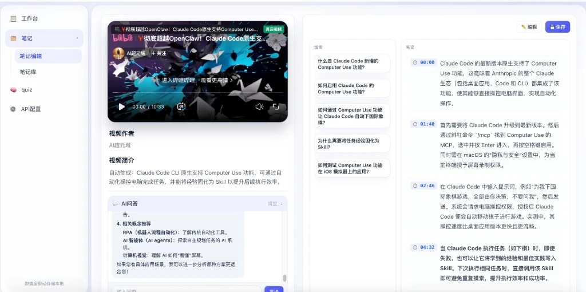Jump to timestamp 02:46 in notes
This screenshot has width=586, height=292.
pyautogui.click(x=423, y=186)
